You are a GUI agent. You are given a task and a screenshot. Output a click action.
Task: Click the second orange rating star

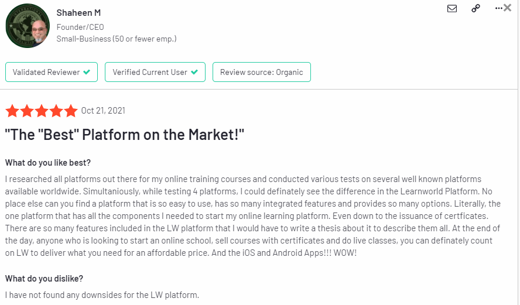pos(27,111)
